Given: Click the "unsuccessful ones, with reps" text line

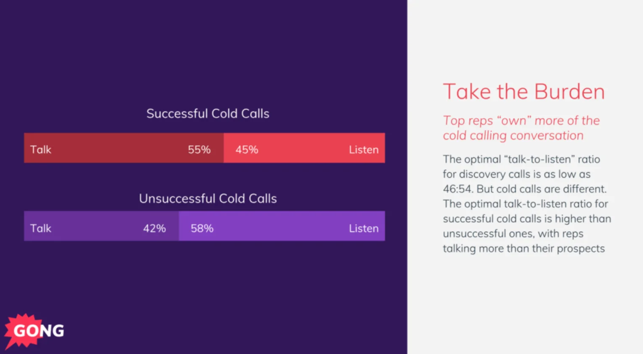Looking at the screenshot, I should click(513, 234).
